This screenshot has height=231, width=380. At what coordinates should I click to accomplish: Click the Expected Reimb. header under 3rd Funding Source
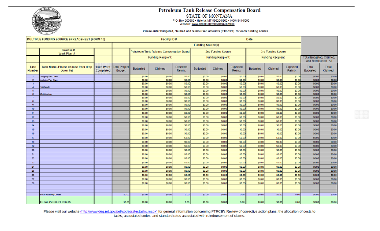pos(292,68)
